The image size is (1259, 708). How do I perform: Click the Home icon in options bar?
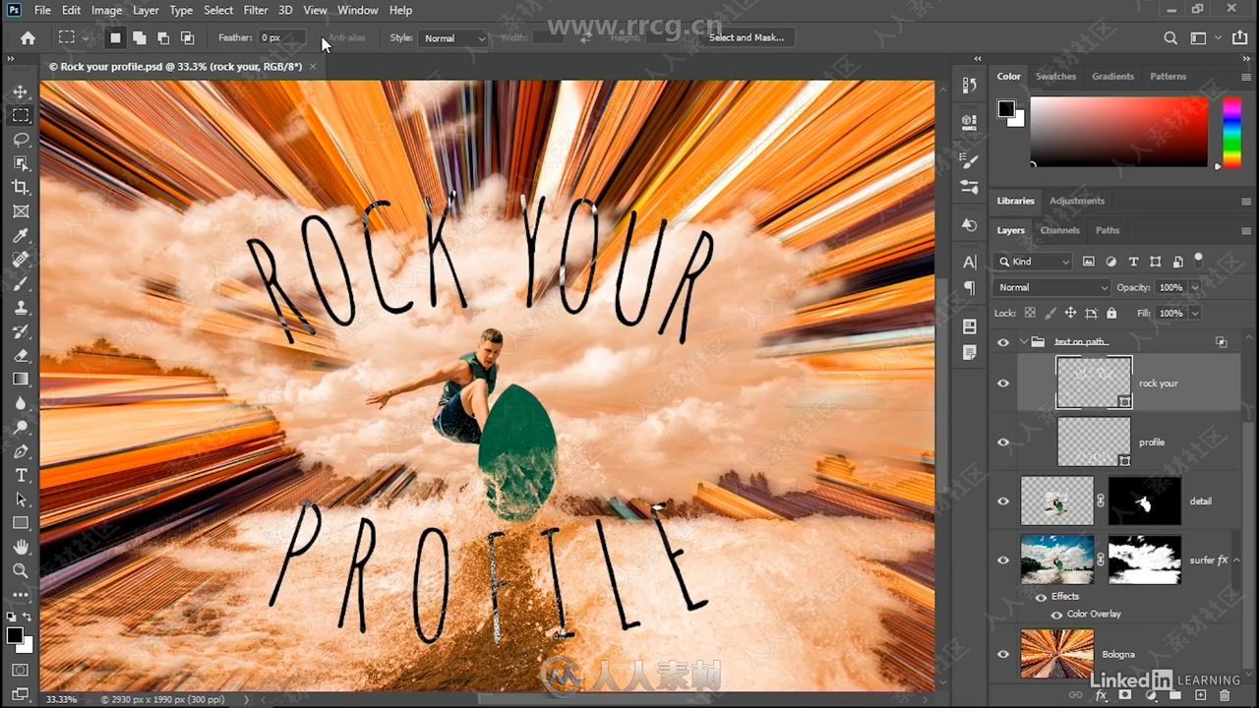point(28,37)
